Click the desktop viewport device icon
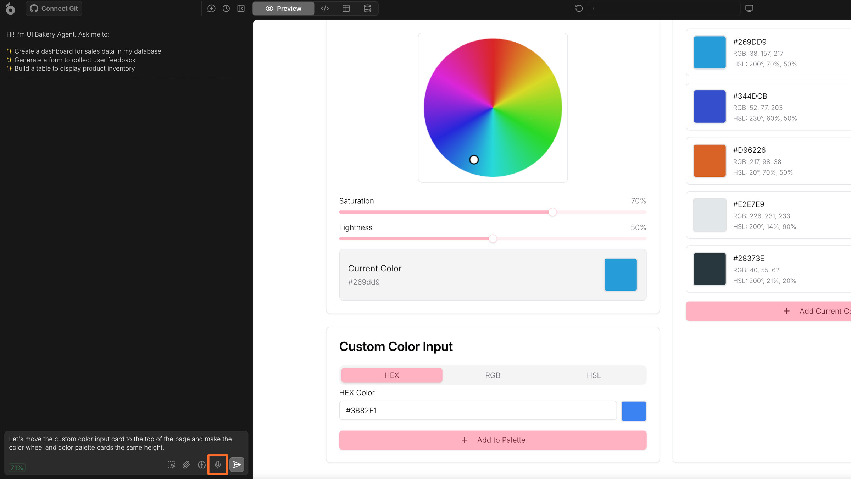 pos(749,9)
